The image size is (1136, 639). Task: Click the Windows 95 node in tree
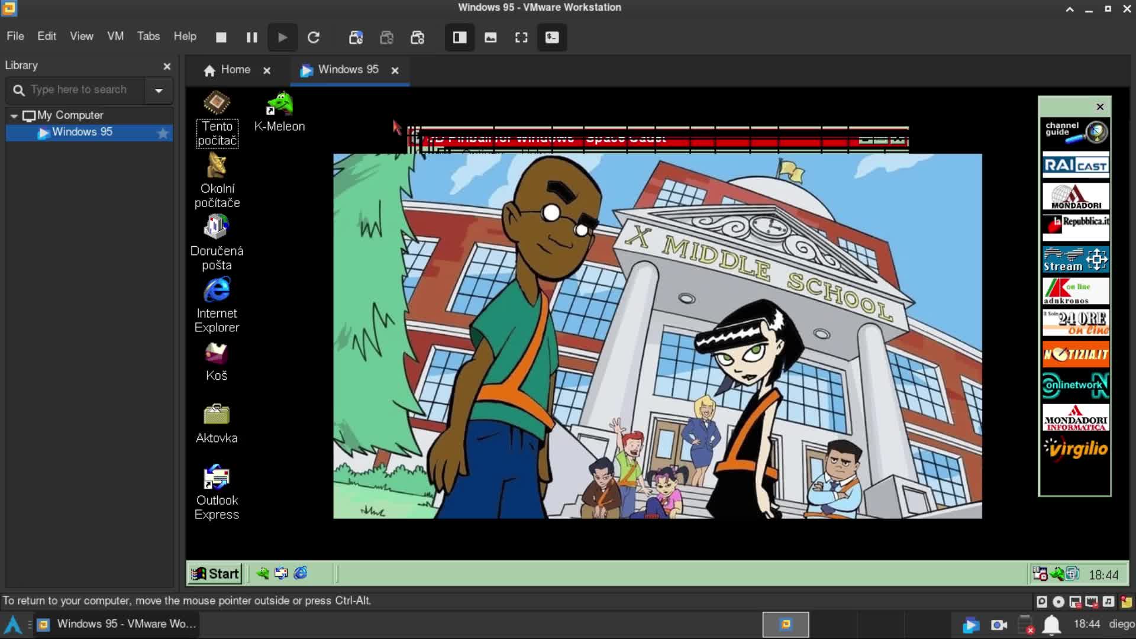[x=82, y=132]
